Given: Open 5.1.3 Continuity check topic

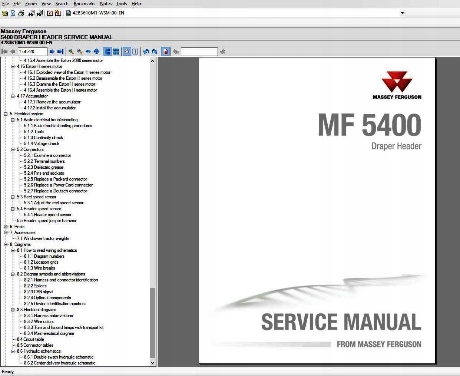Looking at the screenshot, I should point(44,138).
